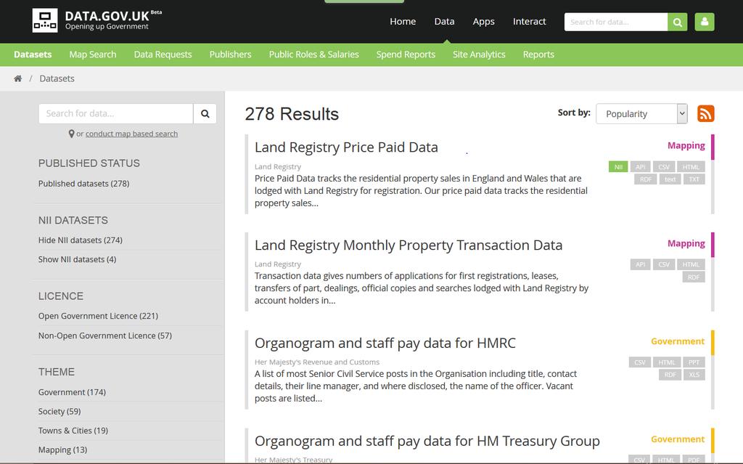Image resolution: width=743 pixels, height=464 pixels.
Task: Click TXT badge on Land Registry Price Paid Data
Action: (694, 179)
